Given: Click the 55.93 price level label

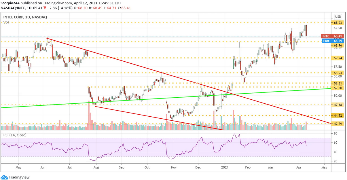Looking at the screenshot, I should pos(337,73).
